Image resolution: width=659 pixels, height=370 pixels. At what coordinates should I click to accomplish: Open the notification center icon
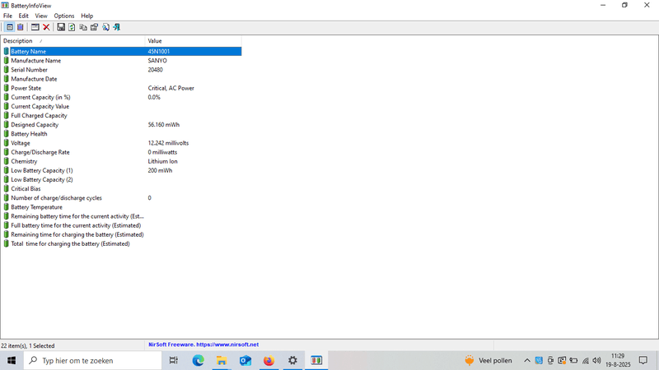click(x=643, y=360)
